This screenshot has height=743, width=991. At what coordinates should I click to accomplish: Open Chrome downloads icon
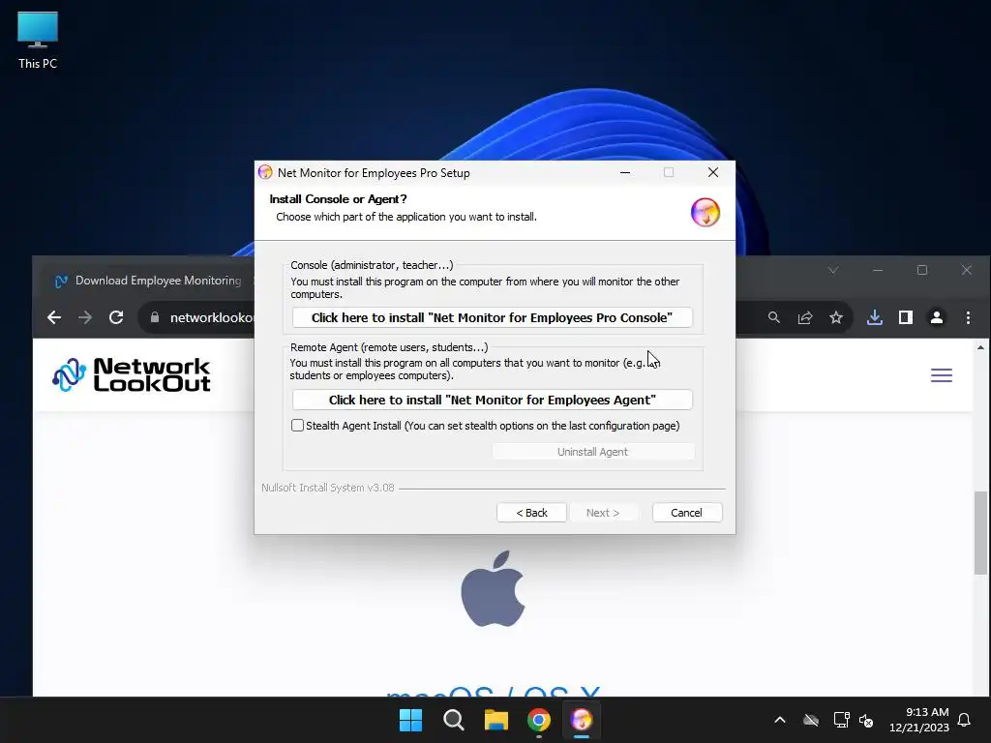coord(875,317)
